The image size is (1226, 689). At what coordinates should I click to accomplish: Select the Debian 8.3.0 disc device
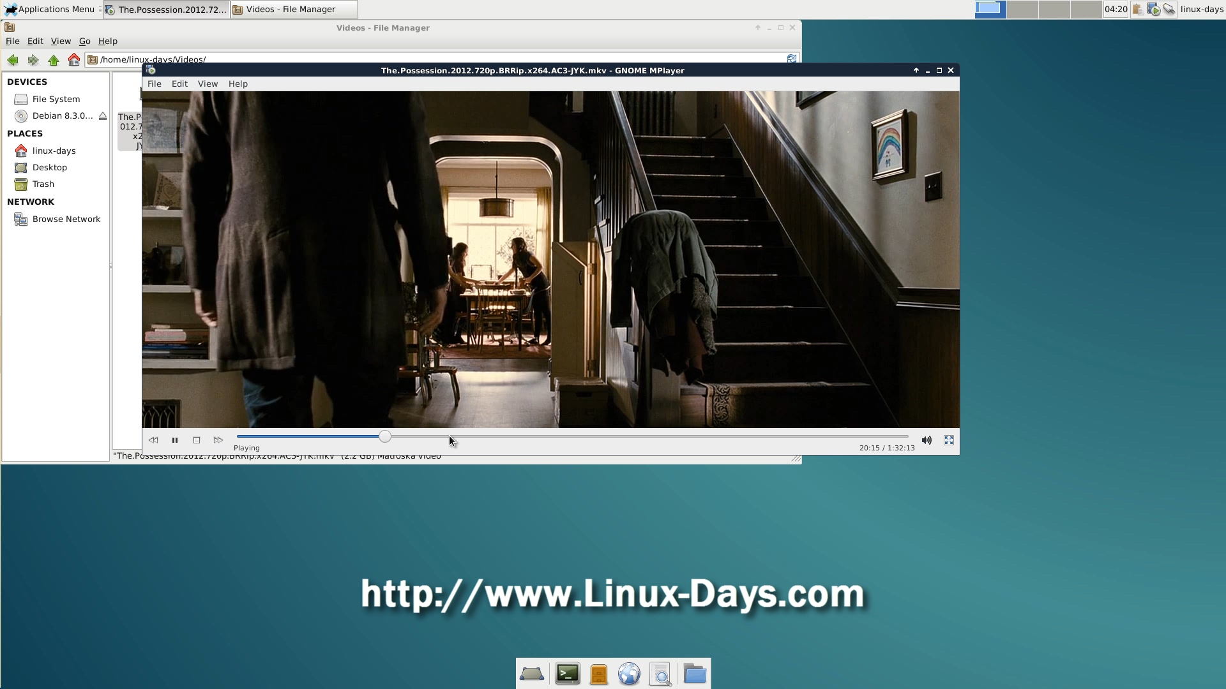[54, 115]
